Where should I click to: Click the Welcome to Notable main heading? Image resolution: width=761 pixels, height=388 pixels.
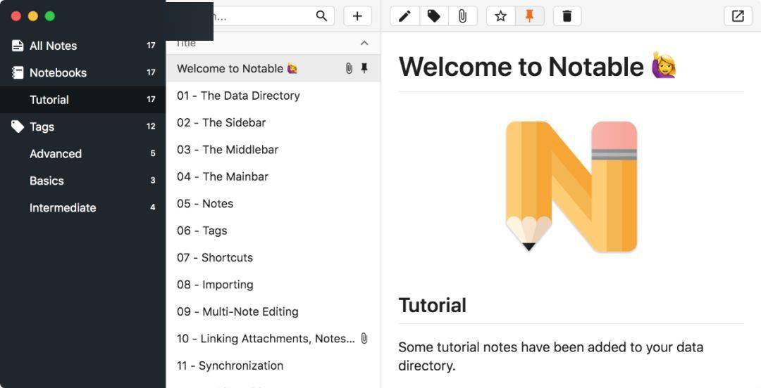click(537, 66)
